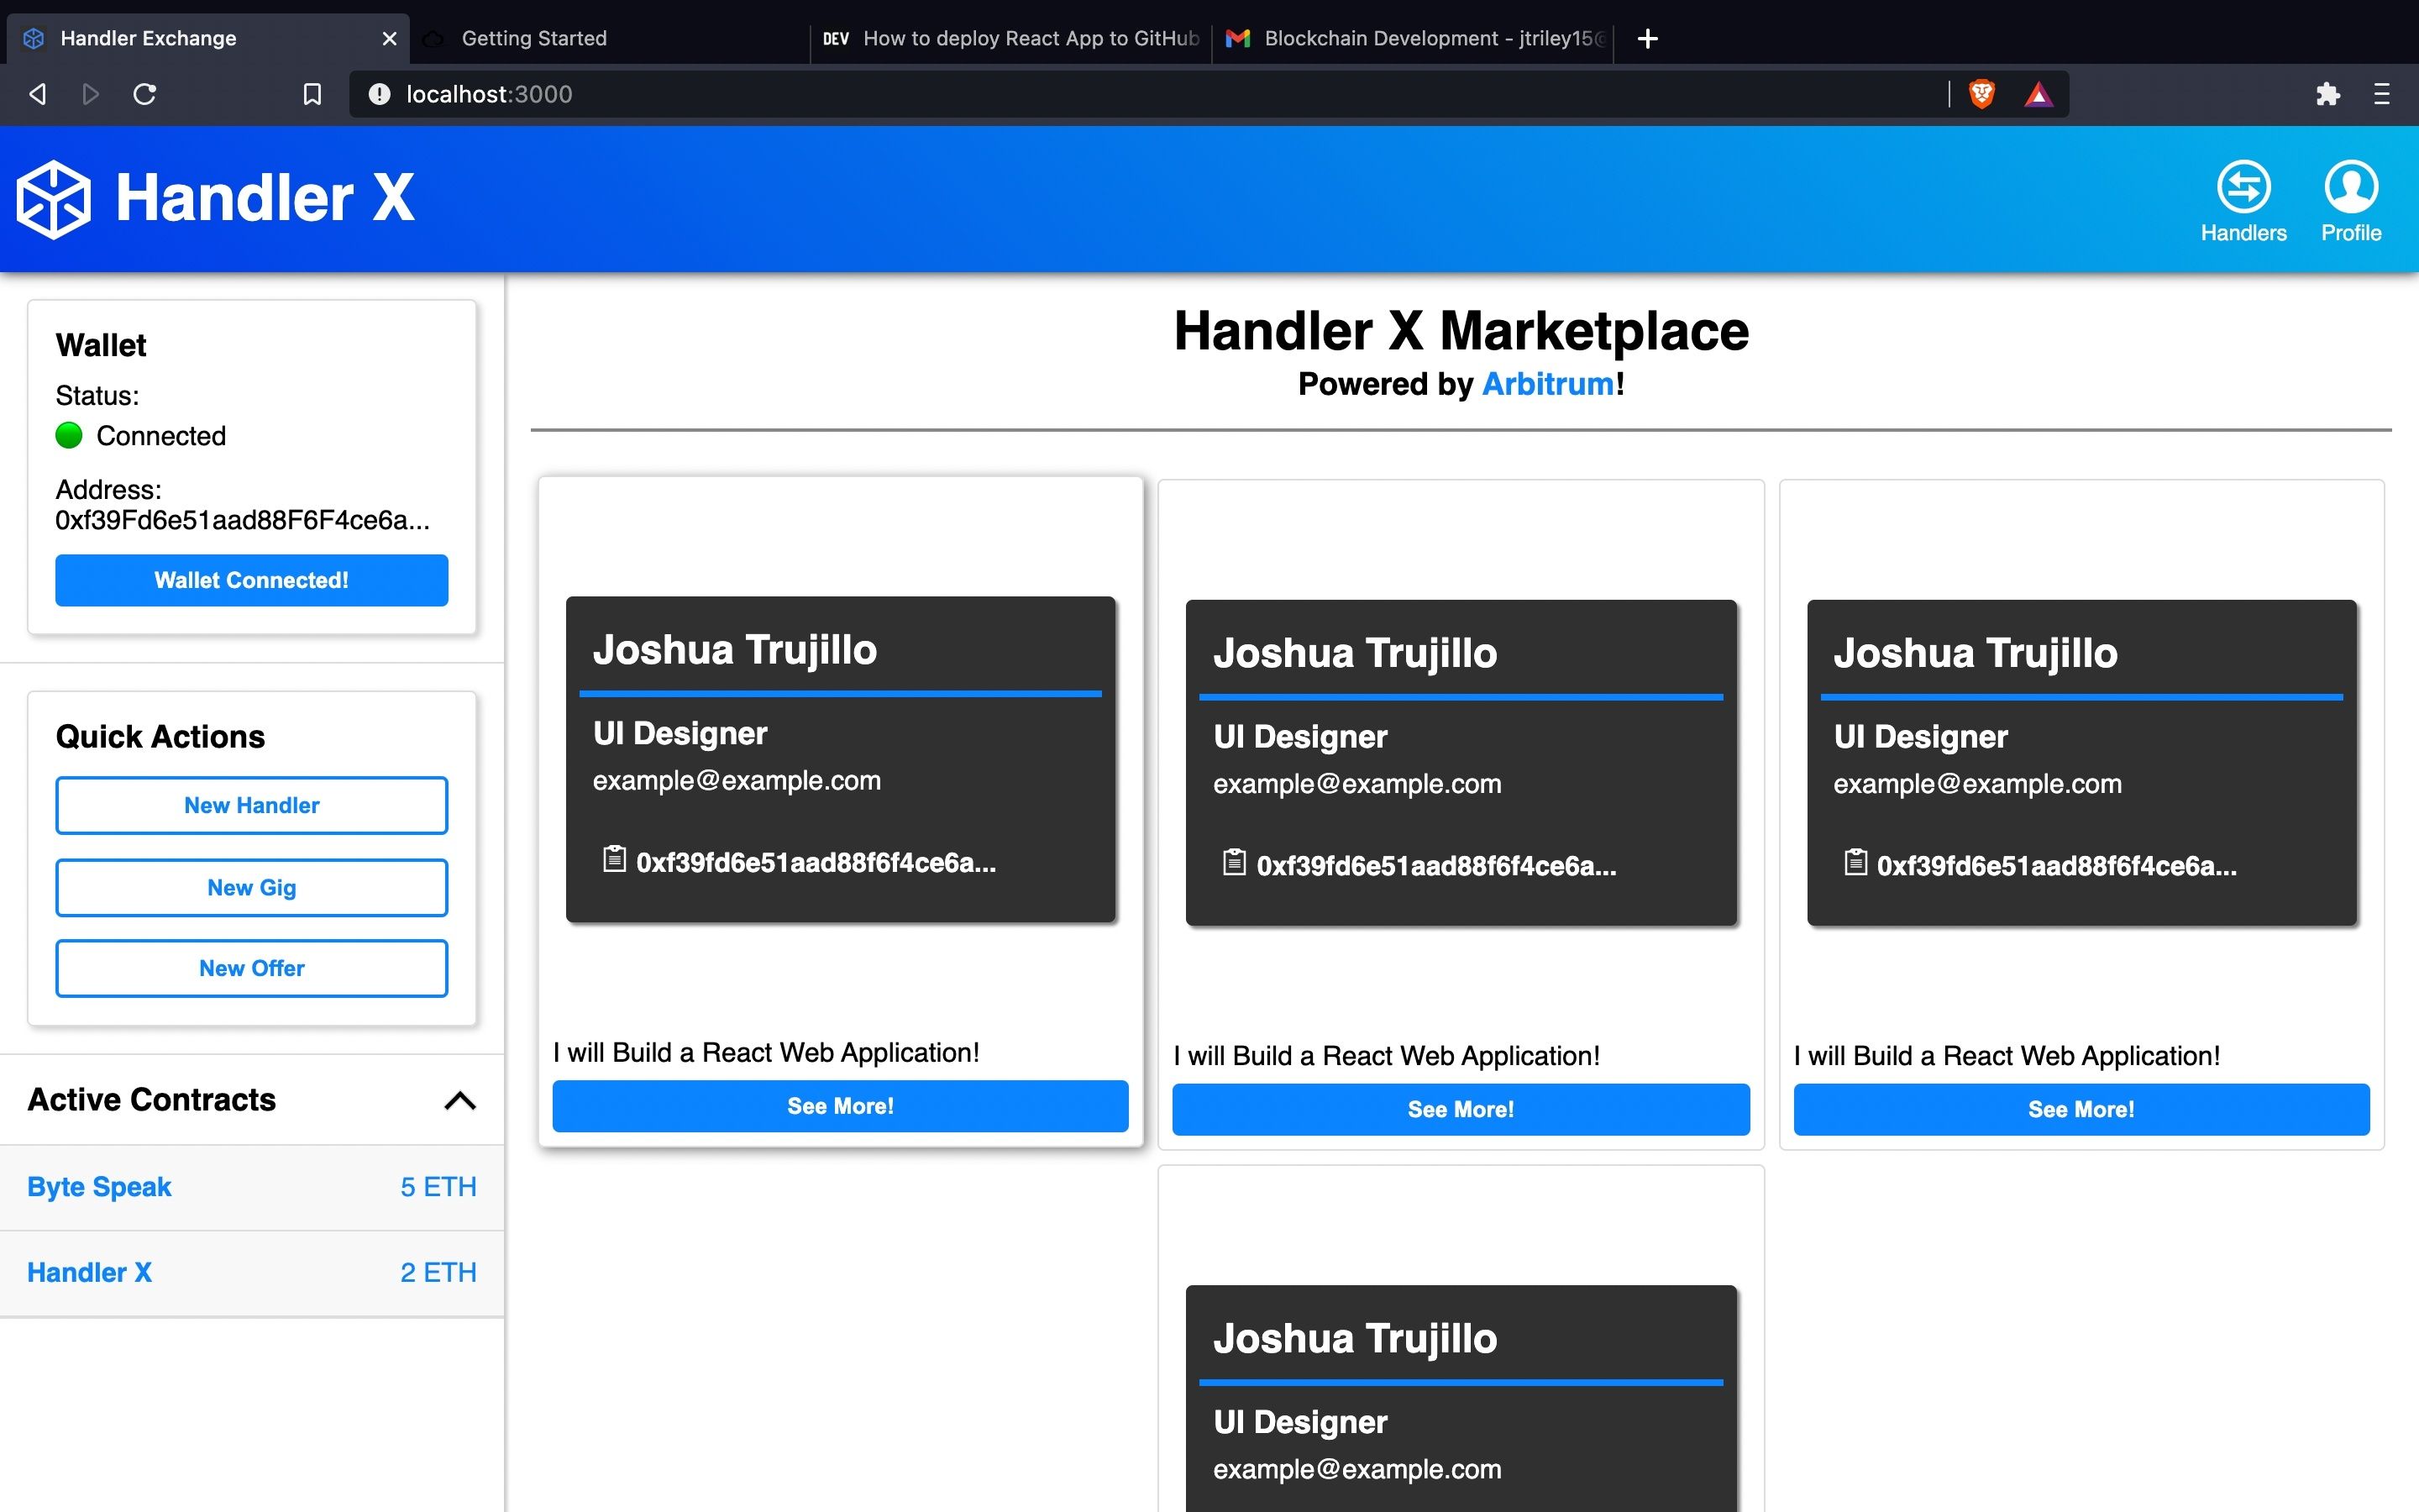Switch to How to deploy React App tab
This screenshot has height=1512, width=2419.
click(x=1010, y=38)
